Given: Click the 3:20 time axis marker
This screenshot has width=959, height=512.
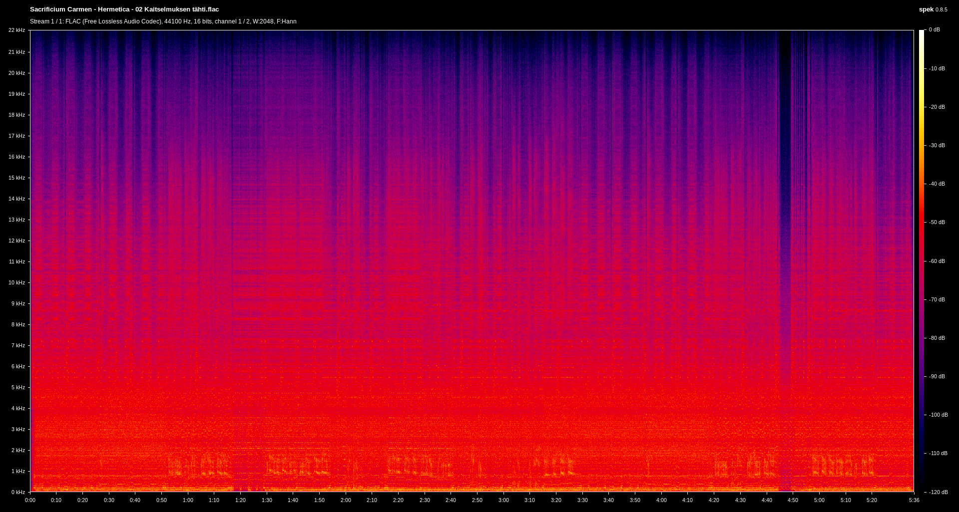Looking at the screenshot, I should tap(556, 500).
